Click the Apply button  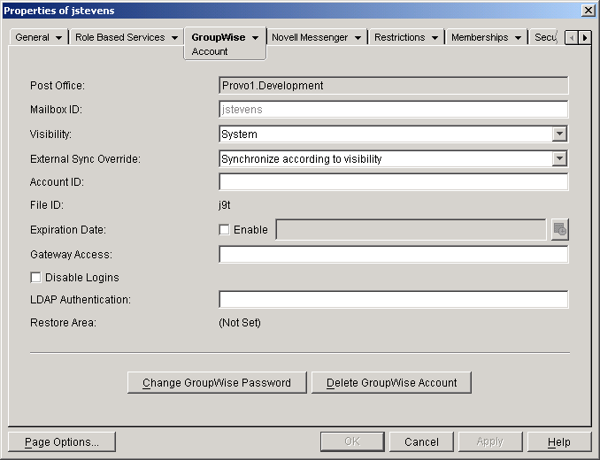tap(490, 441)
